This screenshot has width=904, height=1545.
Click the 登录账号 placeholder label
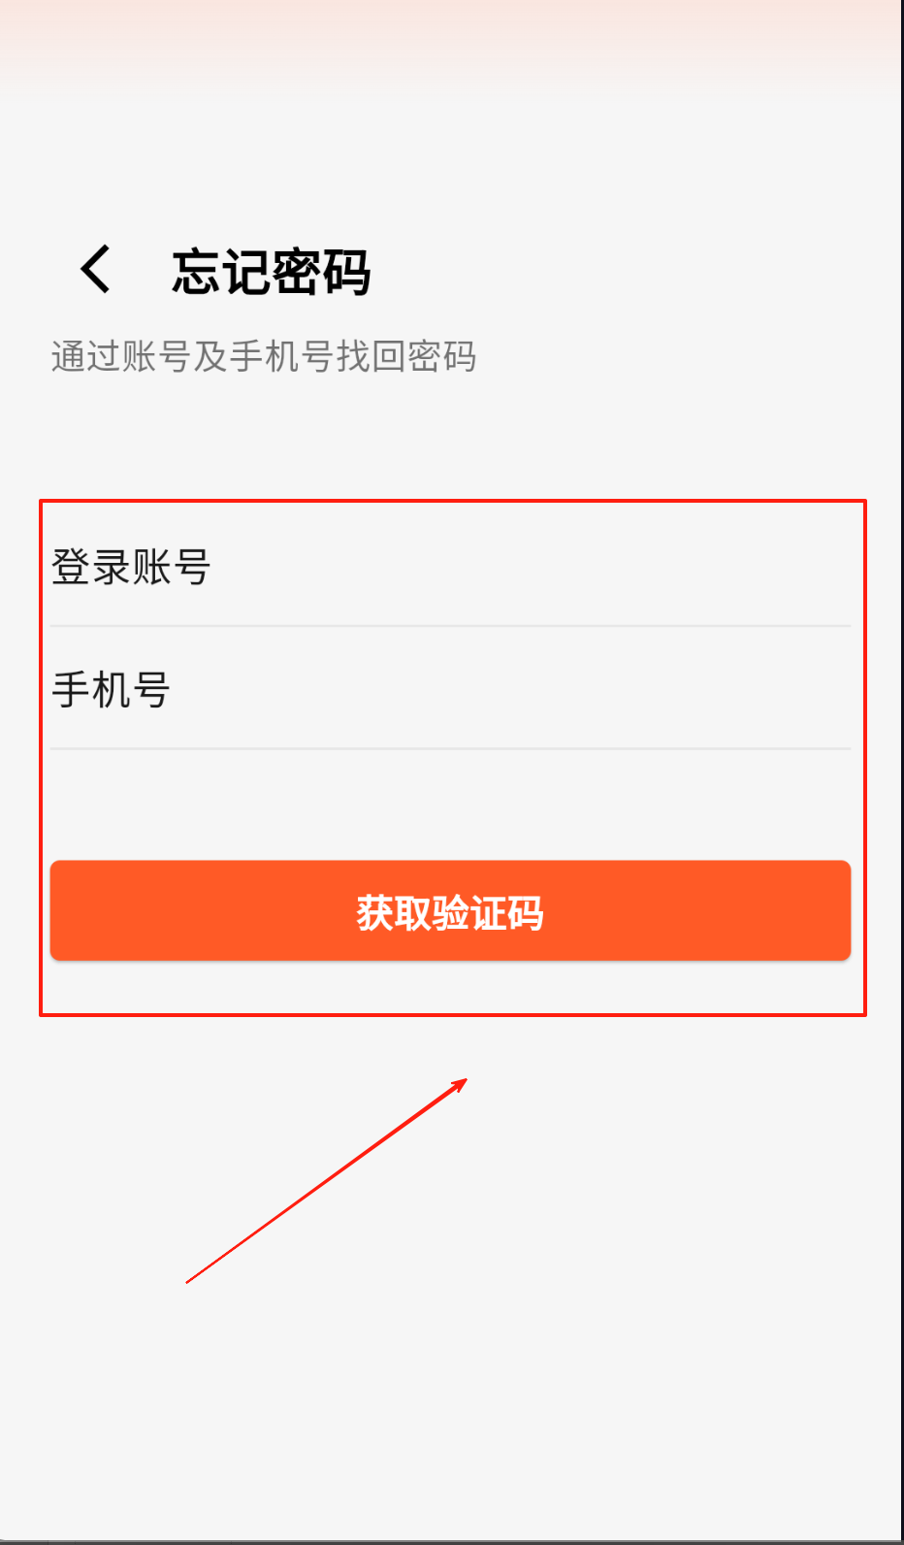coord(131,567)
